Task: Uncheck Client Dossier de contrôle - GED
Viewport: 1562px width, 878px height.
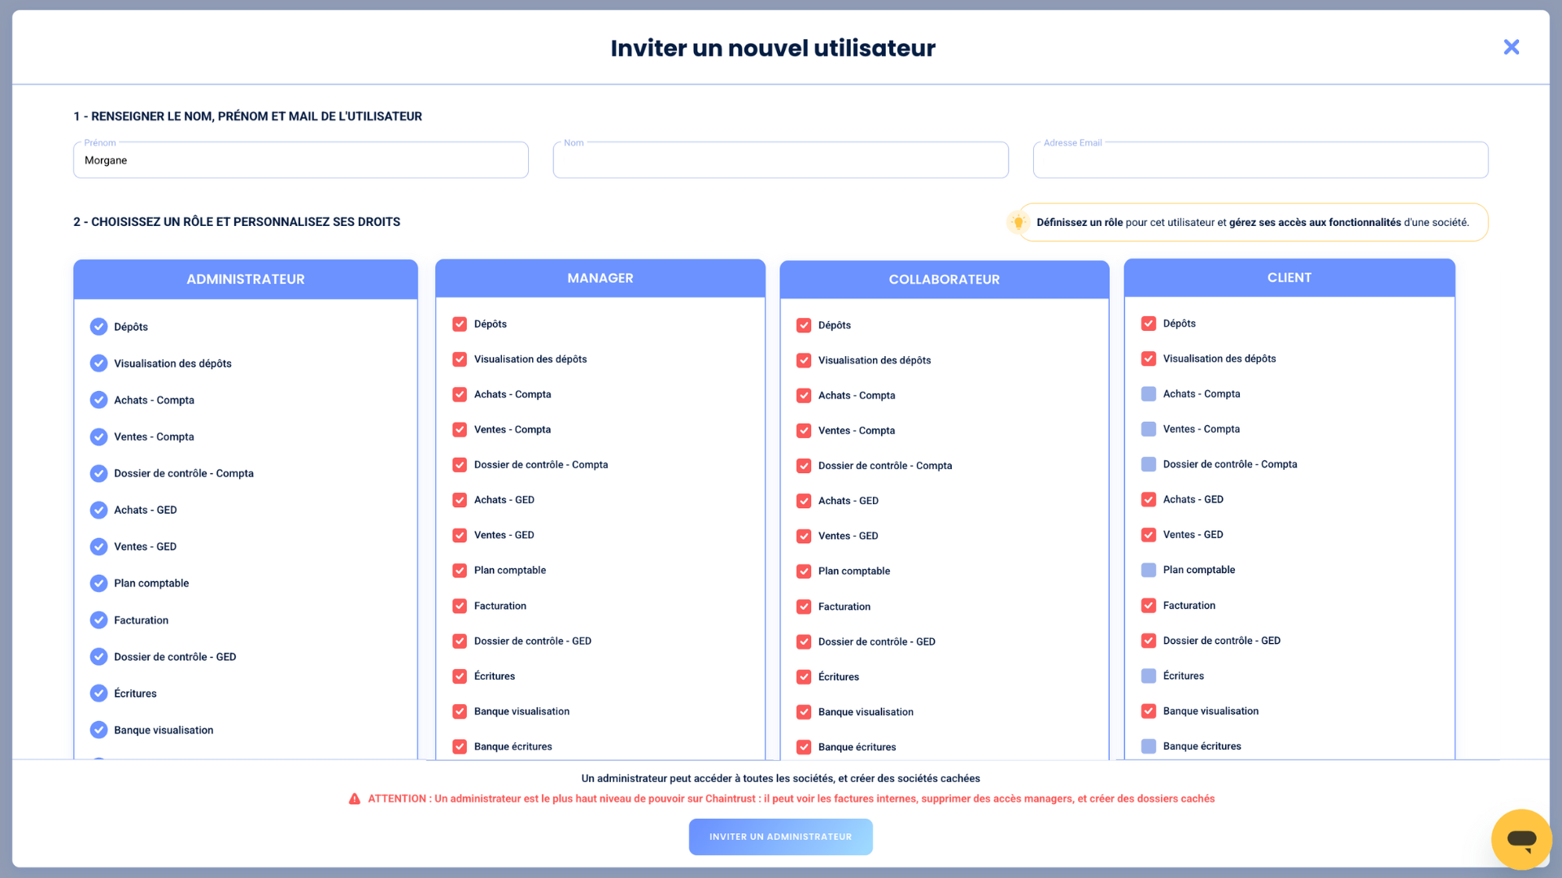Action: (1149, 641)
